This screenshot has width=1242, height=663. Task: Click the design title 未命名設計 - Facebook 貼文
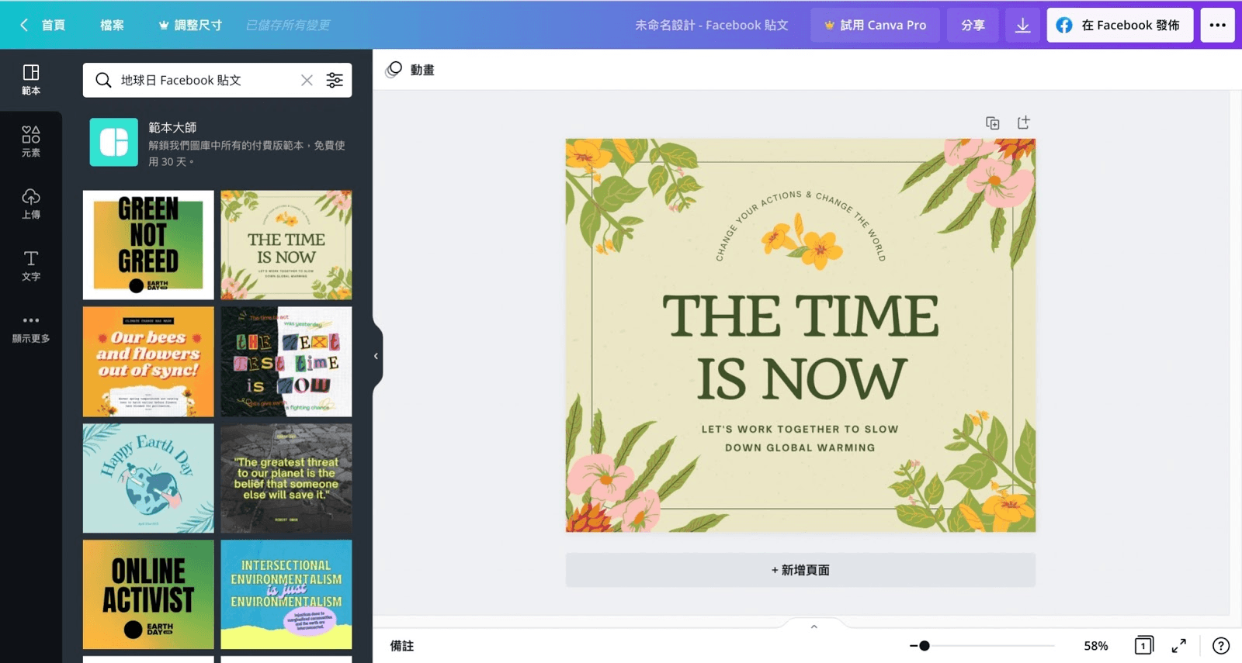point(712,25)
